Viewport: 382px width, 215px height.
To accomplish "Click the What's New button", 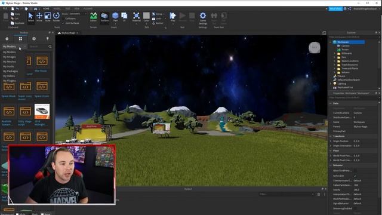I will (x=335, y=9).
